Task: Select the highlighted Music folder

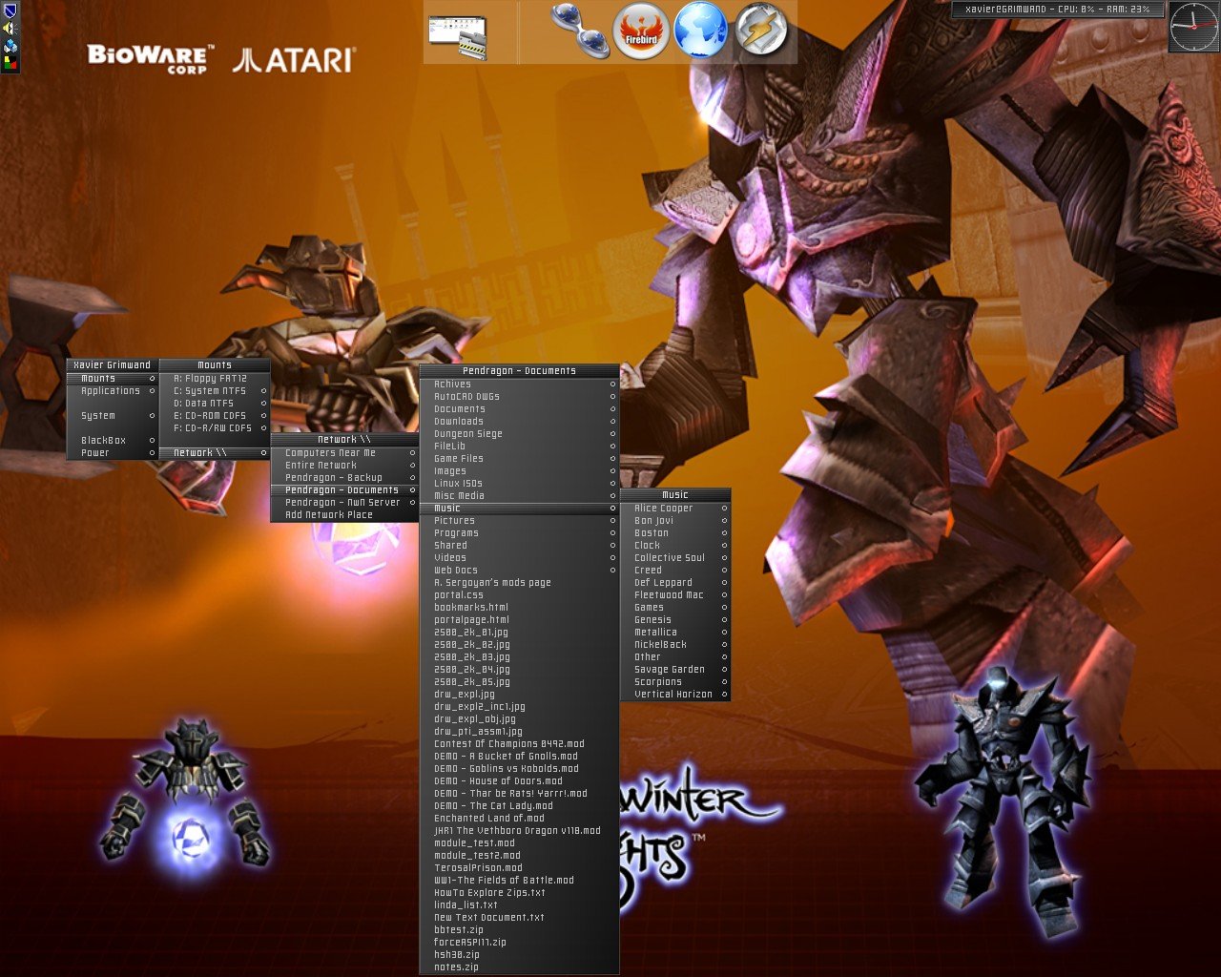Action: tap(519, 509)
